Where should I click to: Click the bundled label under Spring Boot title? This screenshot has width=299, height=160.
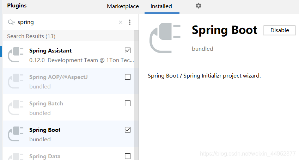202,49
